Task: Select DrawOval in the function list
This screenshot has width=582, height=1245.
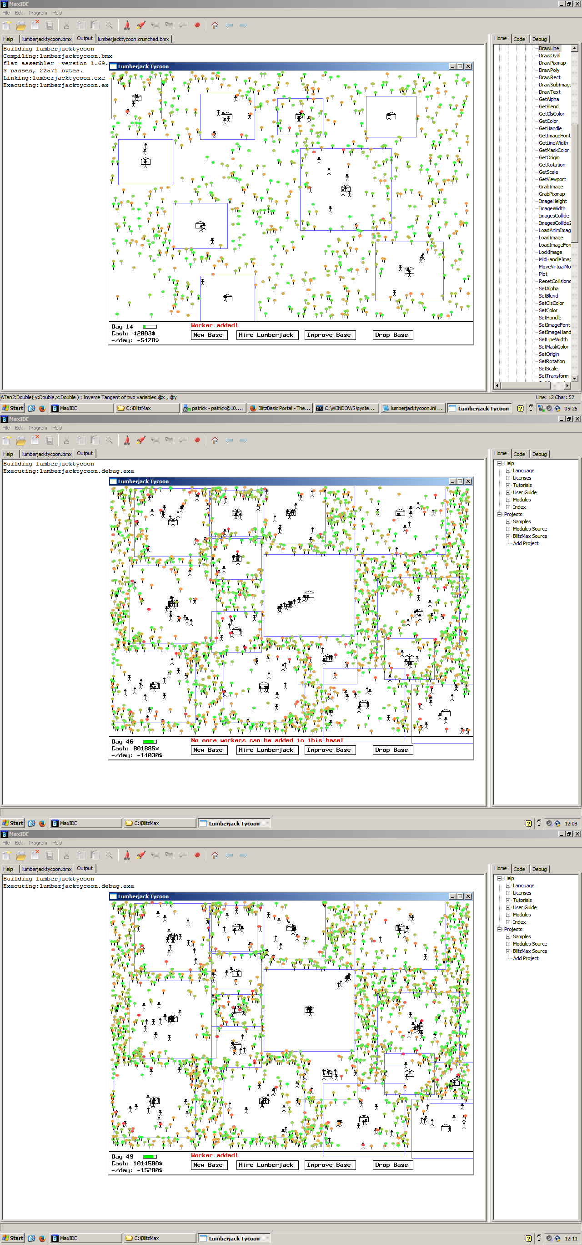Action: pyautogui.click(x=549, y=56)
